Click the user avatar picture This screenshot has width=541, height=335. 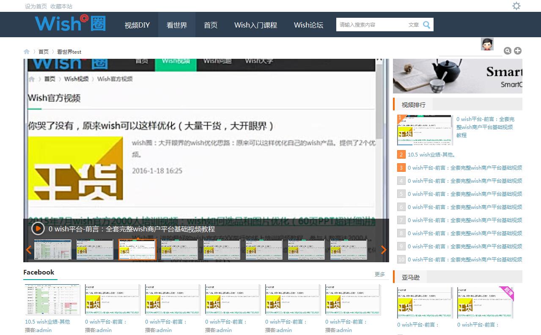tap(487, 44)
